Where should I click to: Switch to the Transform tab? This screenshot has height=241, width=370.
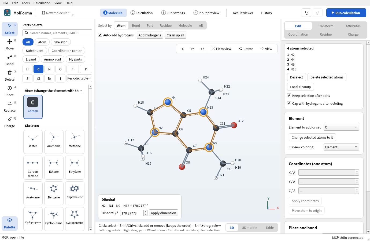pos(326,26)
